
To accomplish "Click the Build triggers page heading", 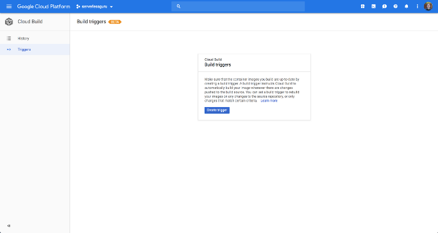I will (x=91, y=21).
